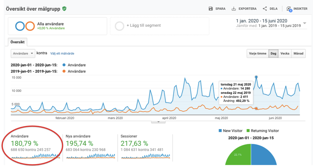Image resolution: width=313 pixels, height=167 pixels.
Task: Click the Nya användare sparkline thumbnail
Action: pyautogui.click(x=91, y=156)
